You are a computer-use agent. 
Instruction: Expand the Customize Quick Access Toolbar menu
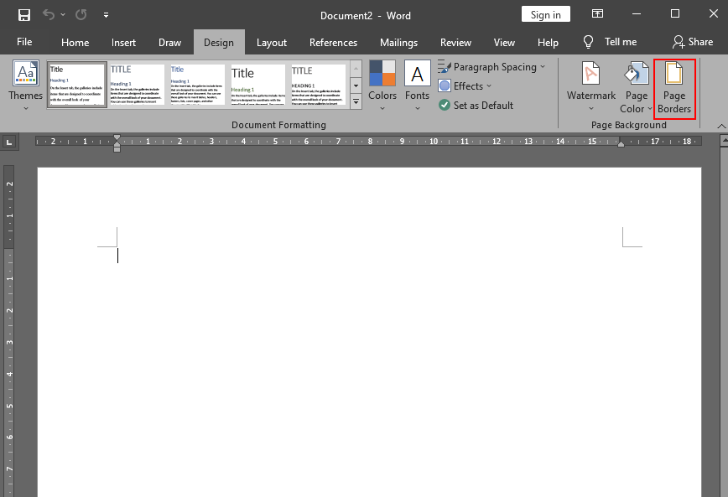tap(106, 14)
